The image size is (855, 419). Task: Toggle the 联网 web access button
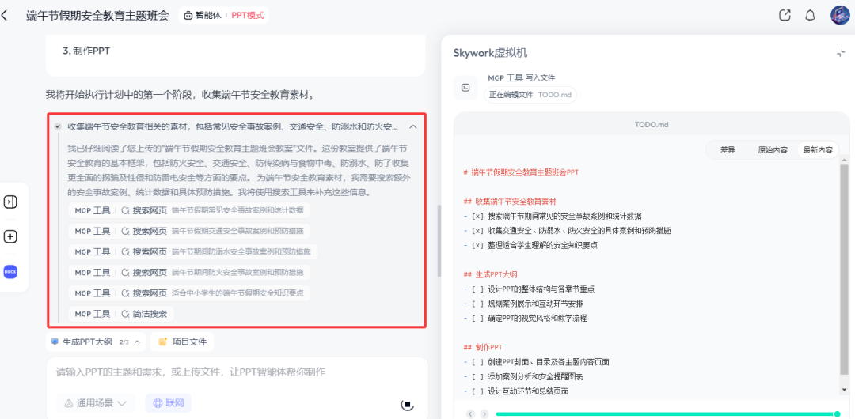168,403
